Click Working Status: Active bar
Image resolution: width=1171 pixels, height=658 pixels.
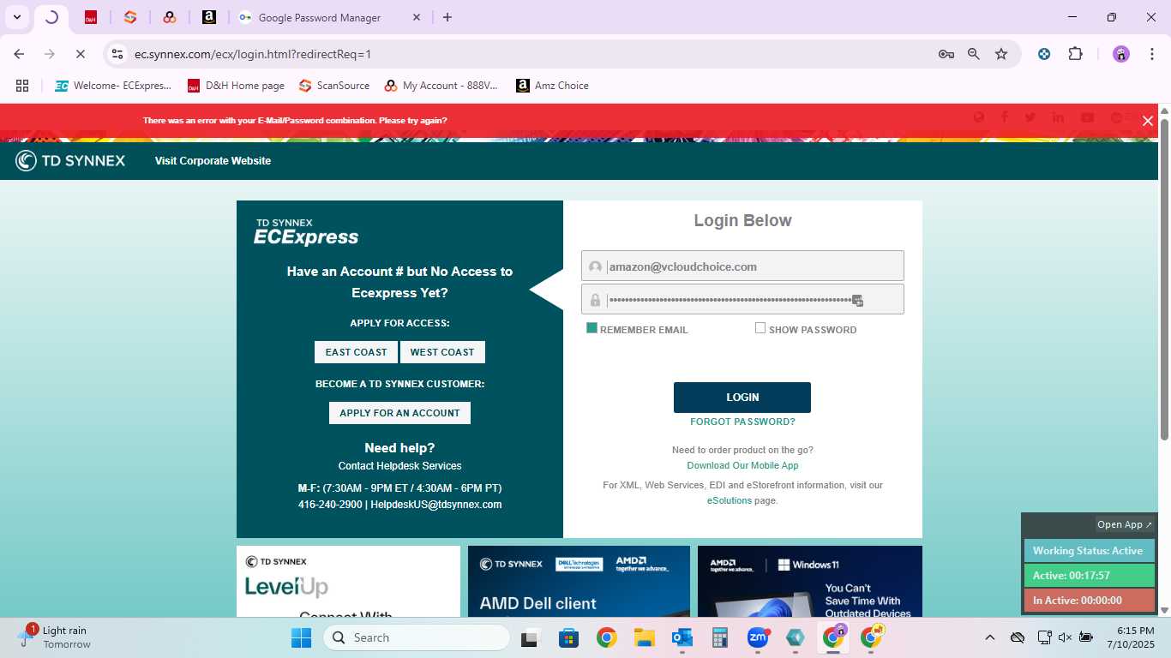pos(1089,551)
